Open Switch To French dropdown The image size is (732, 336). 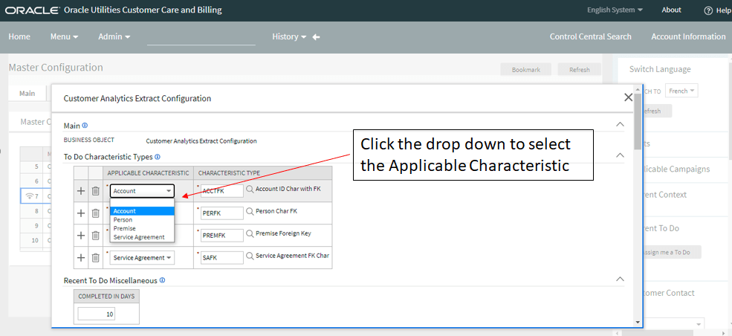click(681, 91)
